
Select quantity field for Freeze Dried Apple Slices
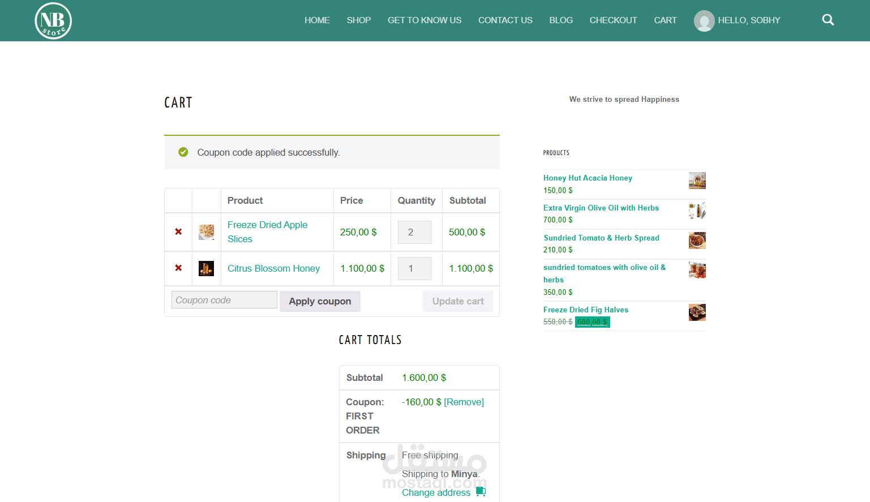pos(414,232)
